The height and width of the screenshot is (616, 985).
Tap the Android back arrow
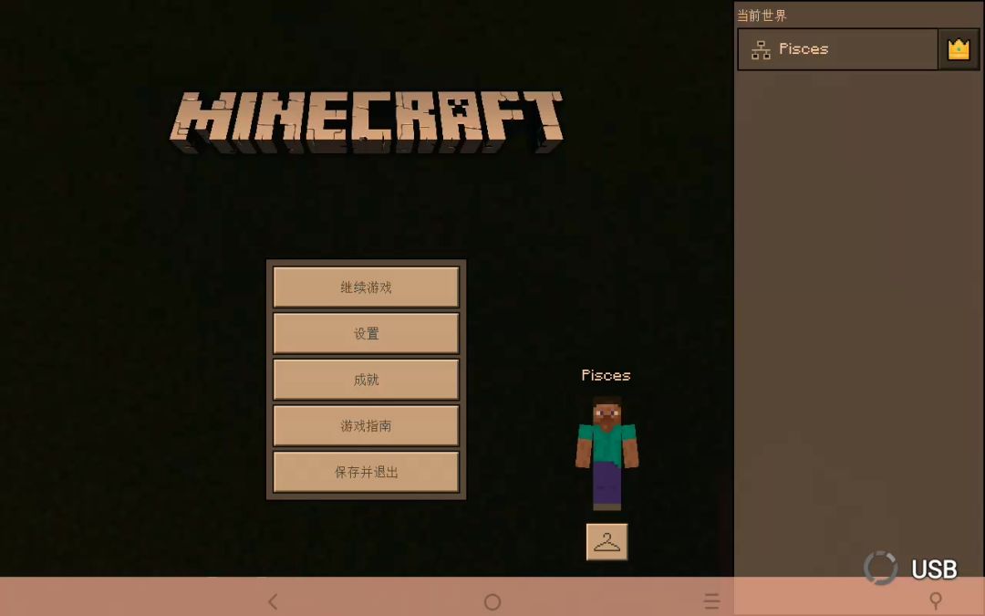[x=273, y=601]
